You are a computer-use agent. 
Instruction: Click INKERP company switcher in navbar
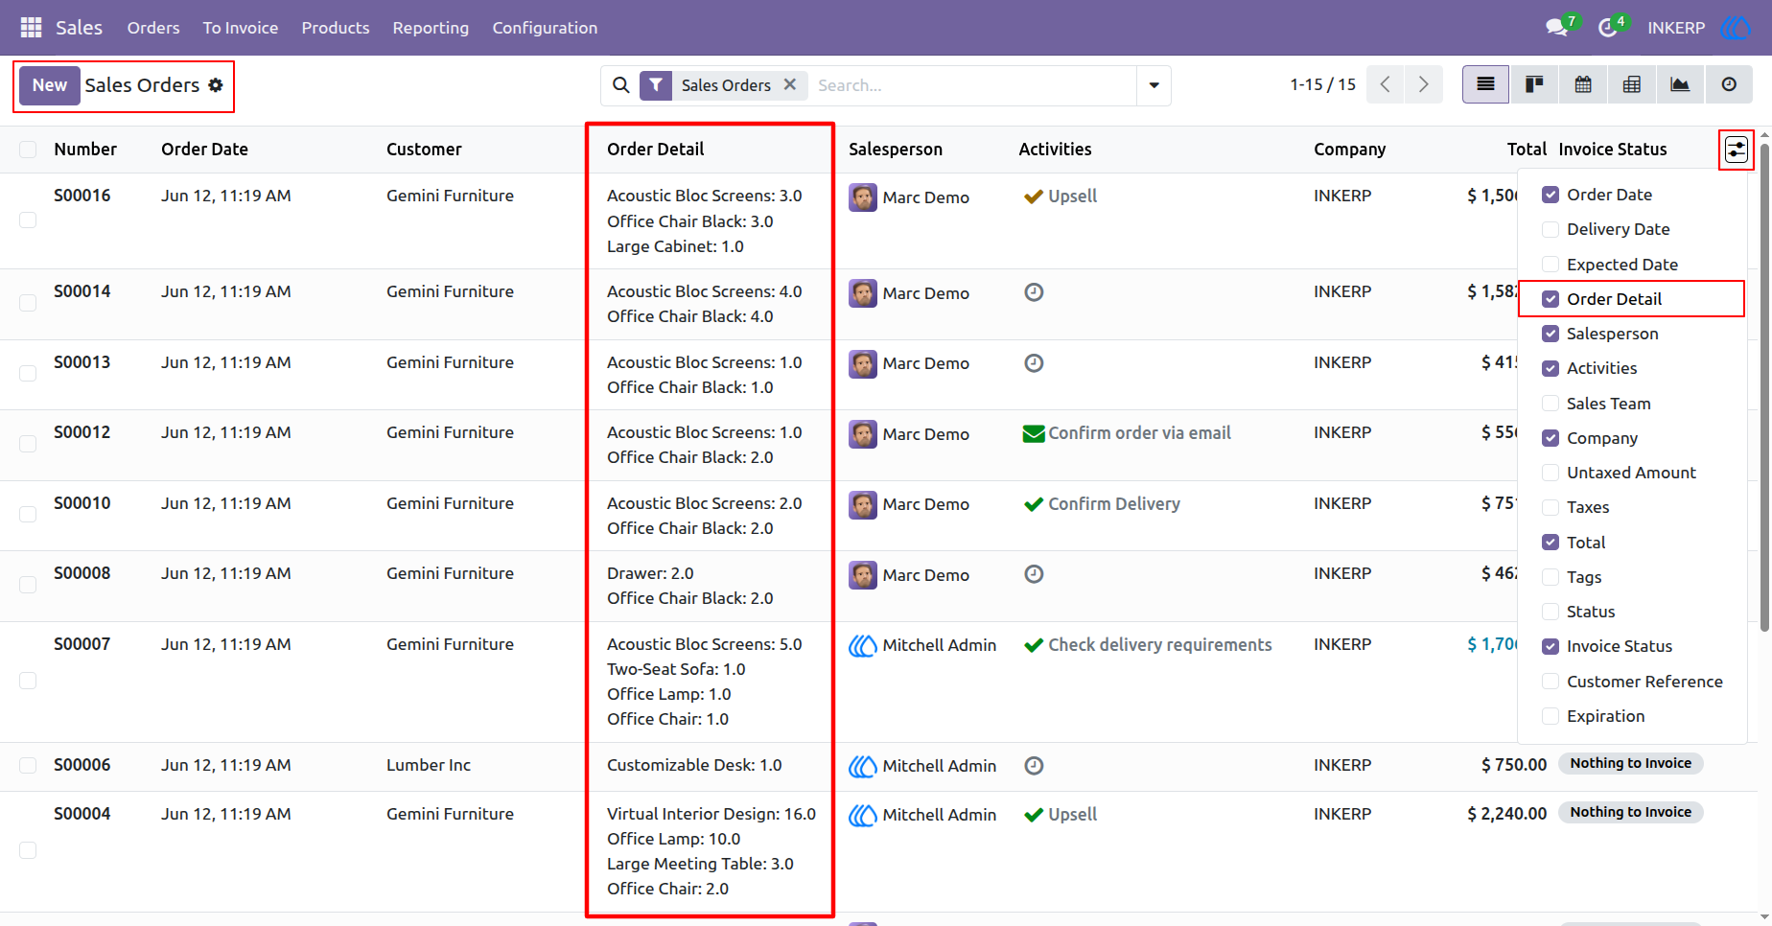point(1676,28)
